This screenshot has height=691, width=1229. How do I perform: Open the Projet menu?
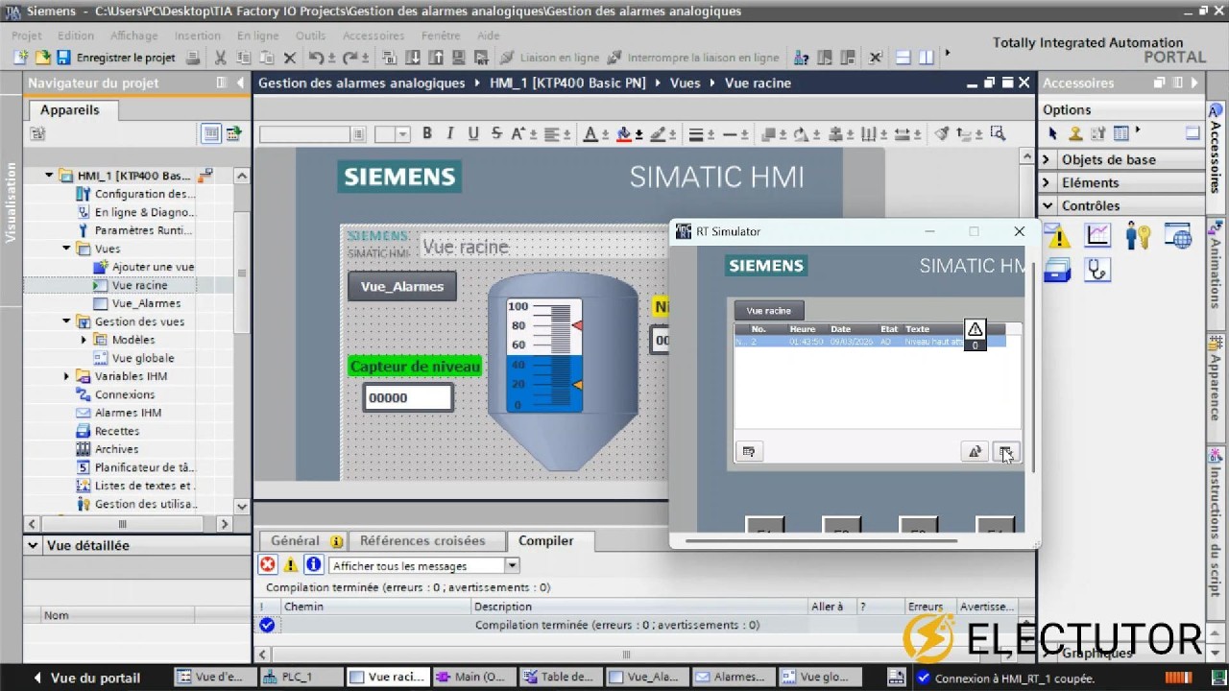(x=27, y=36)
